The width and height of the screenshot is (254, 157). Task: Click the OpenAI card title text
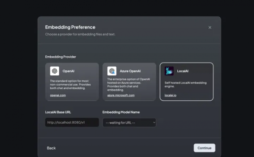(68, 71)
